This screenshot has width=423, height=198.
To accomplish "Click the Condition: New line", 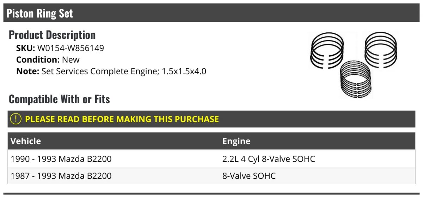I will [x=48, y=60].
